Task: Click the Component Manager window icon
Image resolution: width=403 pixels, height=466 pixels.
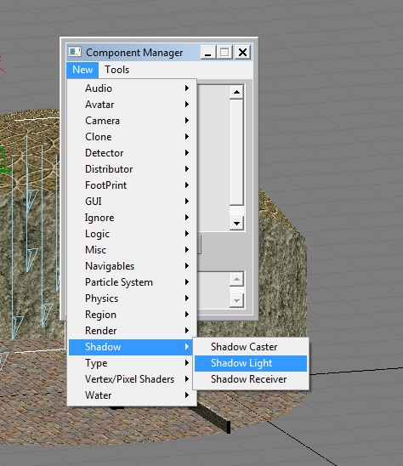Action: [x=75, y=52]
